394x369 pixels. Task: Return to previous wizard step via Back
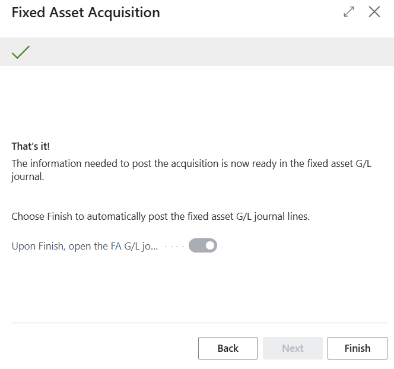(228, 348)
